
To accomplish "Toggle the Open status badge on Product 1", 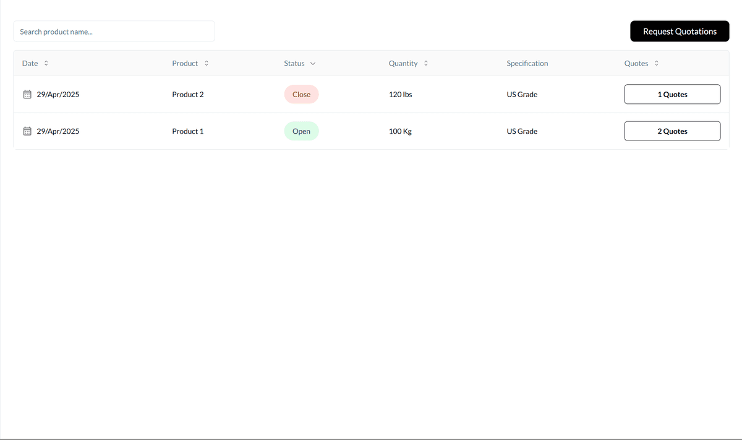I will tap(301, 131).
